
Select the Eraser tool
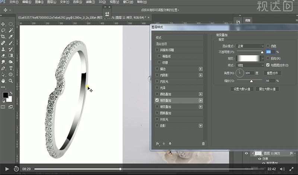tap(3, 56)
